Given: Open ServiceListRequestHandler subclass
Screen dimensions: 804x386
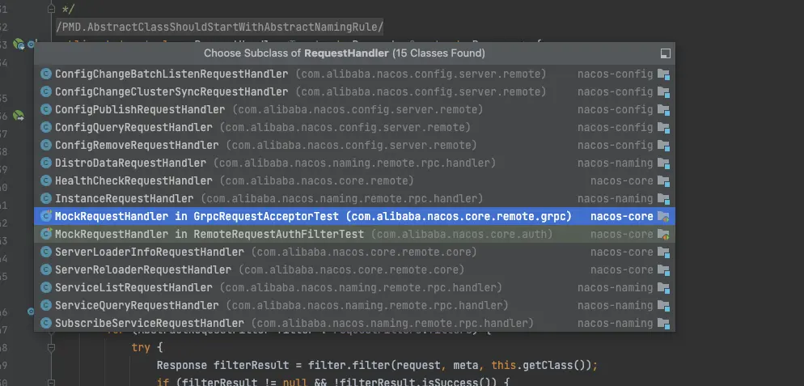Looking at the screenshot, I should tap(354, 287).
